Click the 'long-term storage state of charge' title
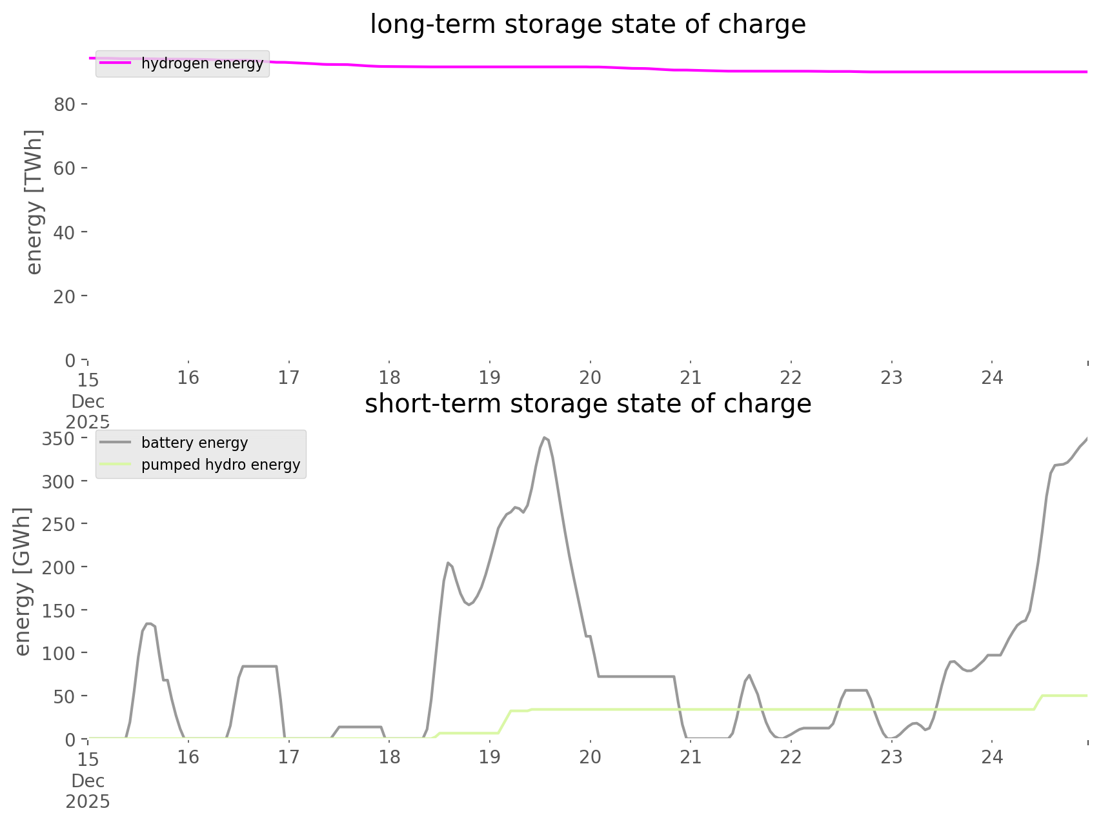The width and height of the screenshot is (1101, 824). pos(587,25)
